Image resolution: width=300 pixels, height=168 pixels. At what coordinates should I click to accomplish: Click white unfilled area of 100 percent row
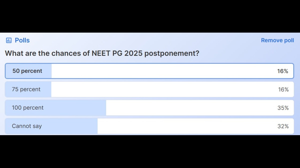[x=190, y=108]
